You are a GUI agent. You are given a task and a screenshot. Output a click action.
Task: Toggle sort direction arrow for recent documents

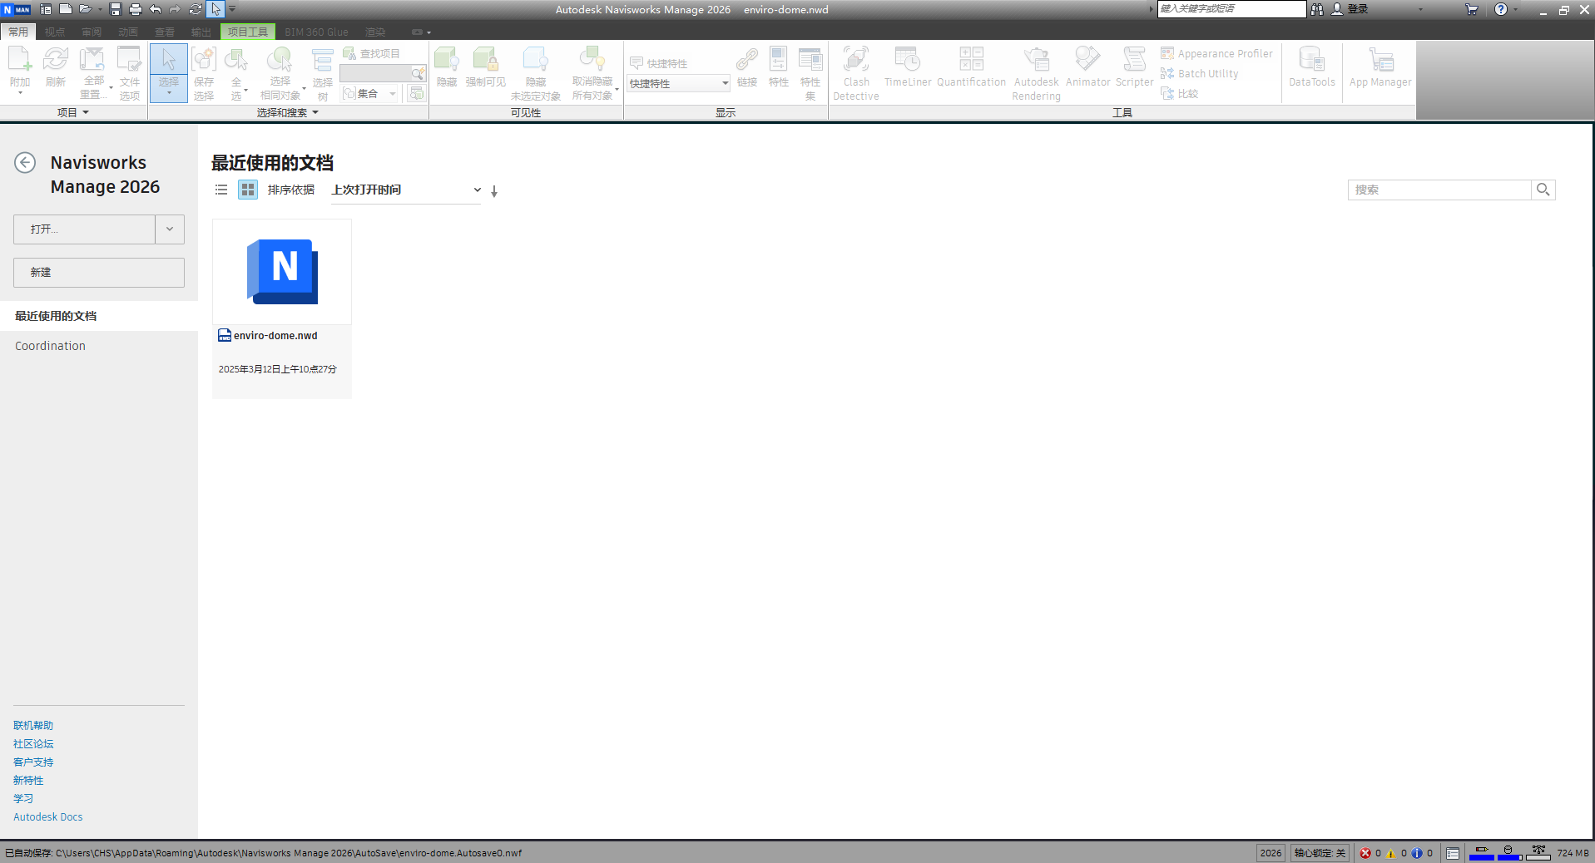(x=494, y=191)
